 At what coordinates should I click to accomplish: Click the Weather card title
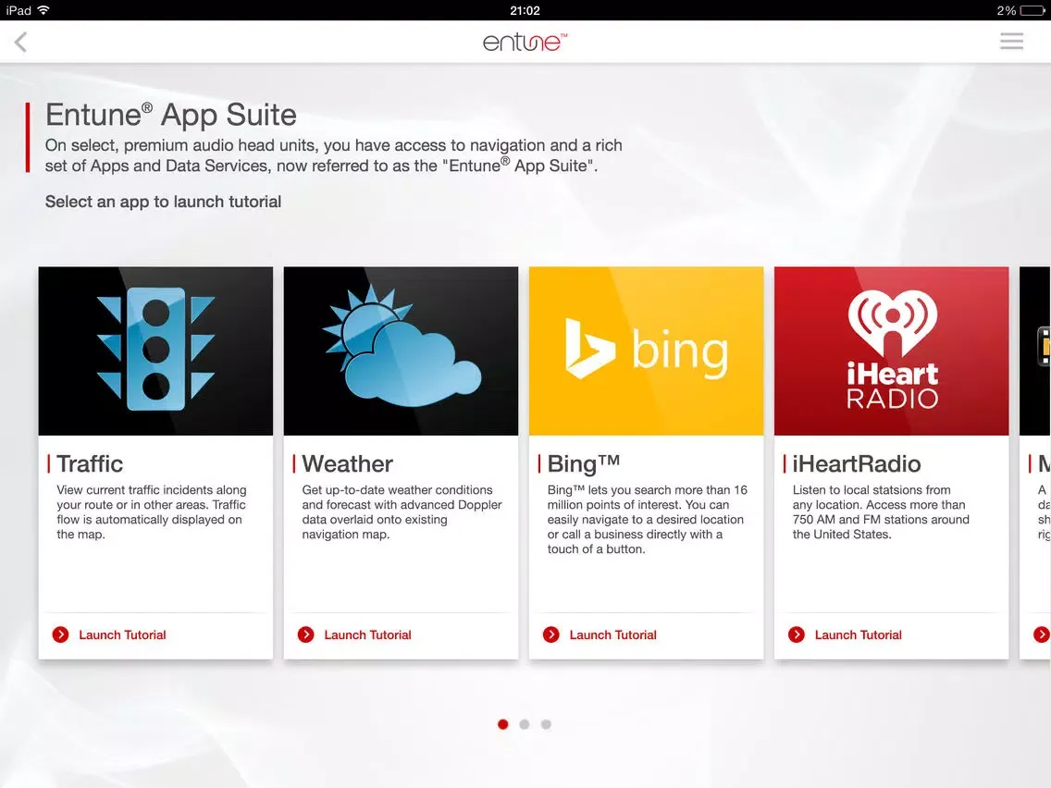pyautogui.click(x=347, y=463)
